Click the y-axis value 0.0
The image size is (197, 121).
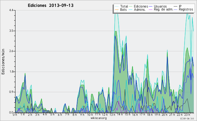click(x=11, y=112)
